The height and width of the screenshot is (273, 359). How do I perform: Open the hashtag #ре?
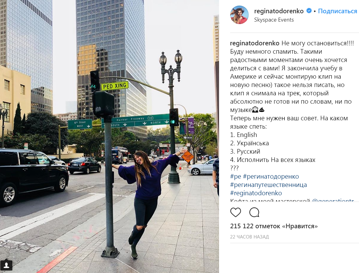pyautogui.click(x=236, y=176)
